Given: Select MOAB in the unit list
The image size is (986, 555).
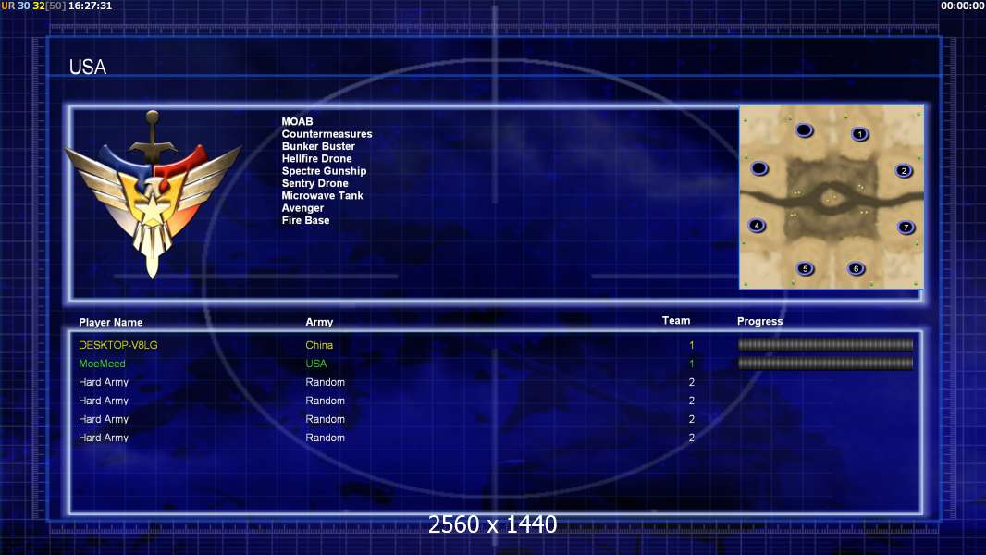Looking at the screenshot, I should [297, 121].
